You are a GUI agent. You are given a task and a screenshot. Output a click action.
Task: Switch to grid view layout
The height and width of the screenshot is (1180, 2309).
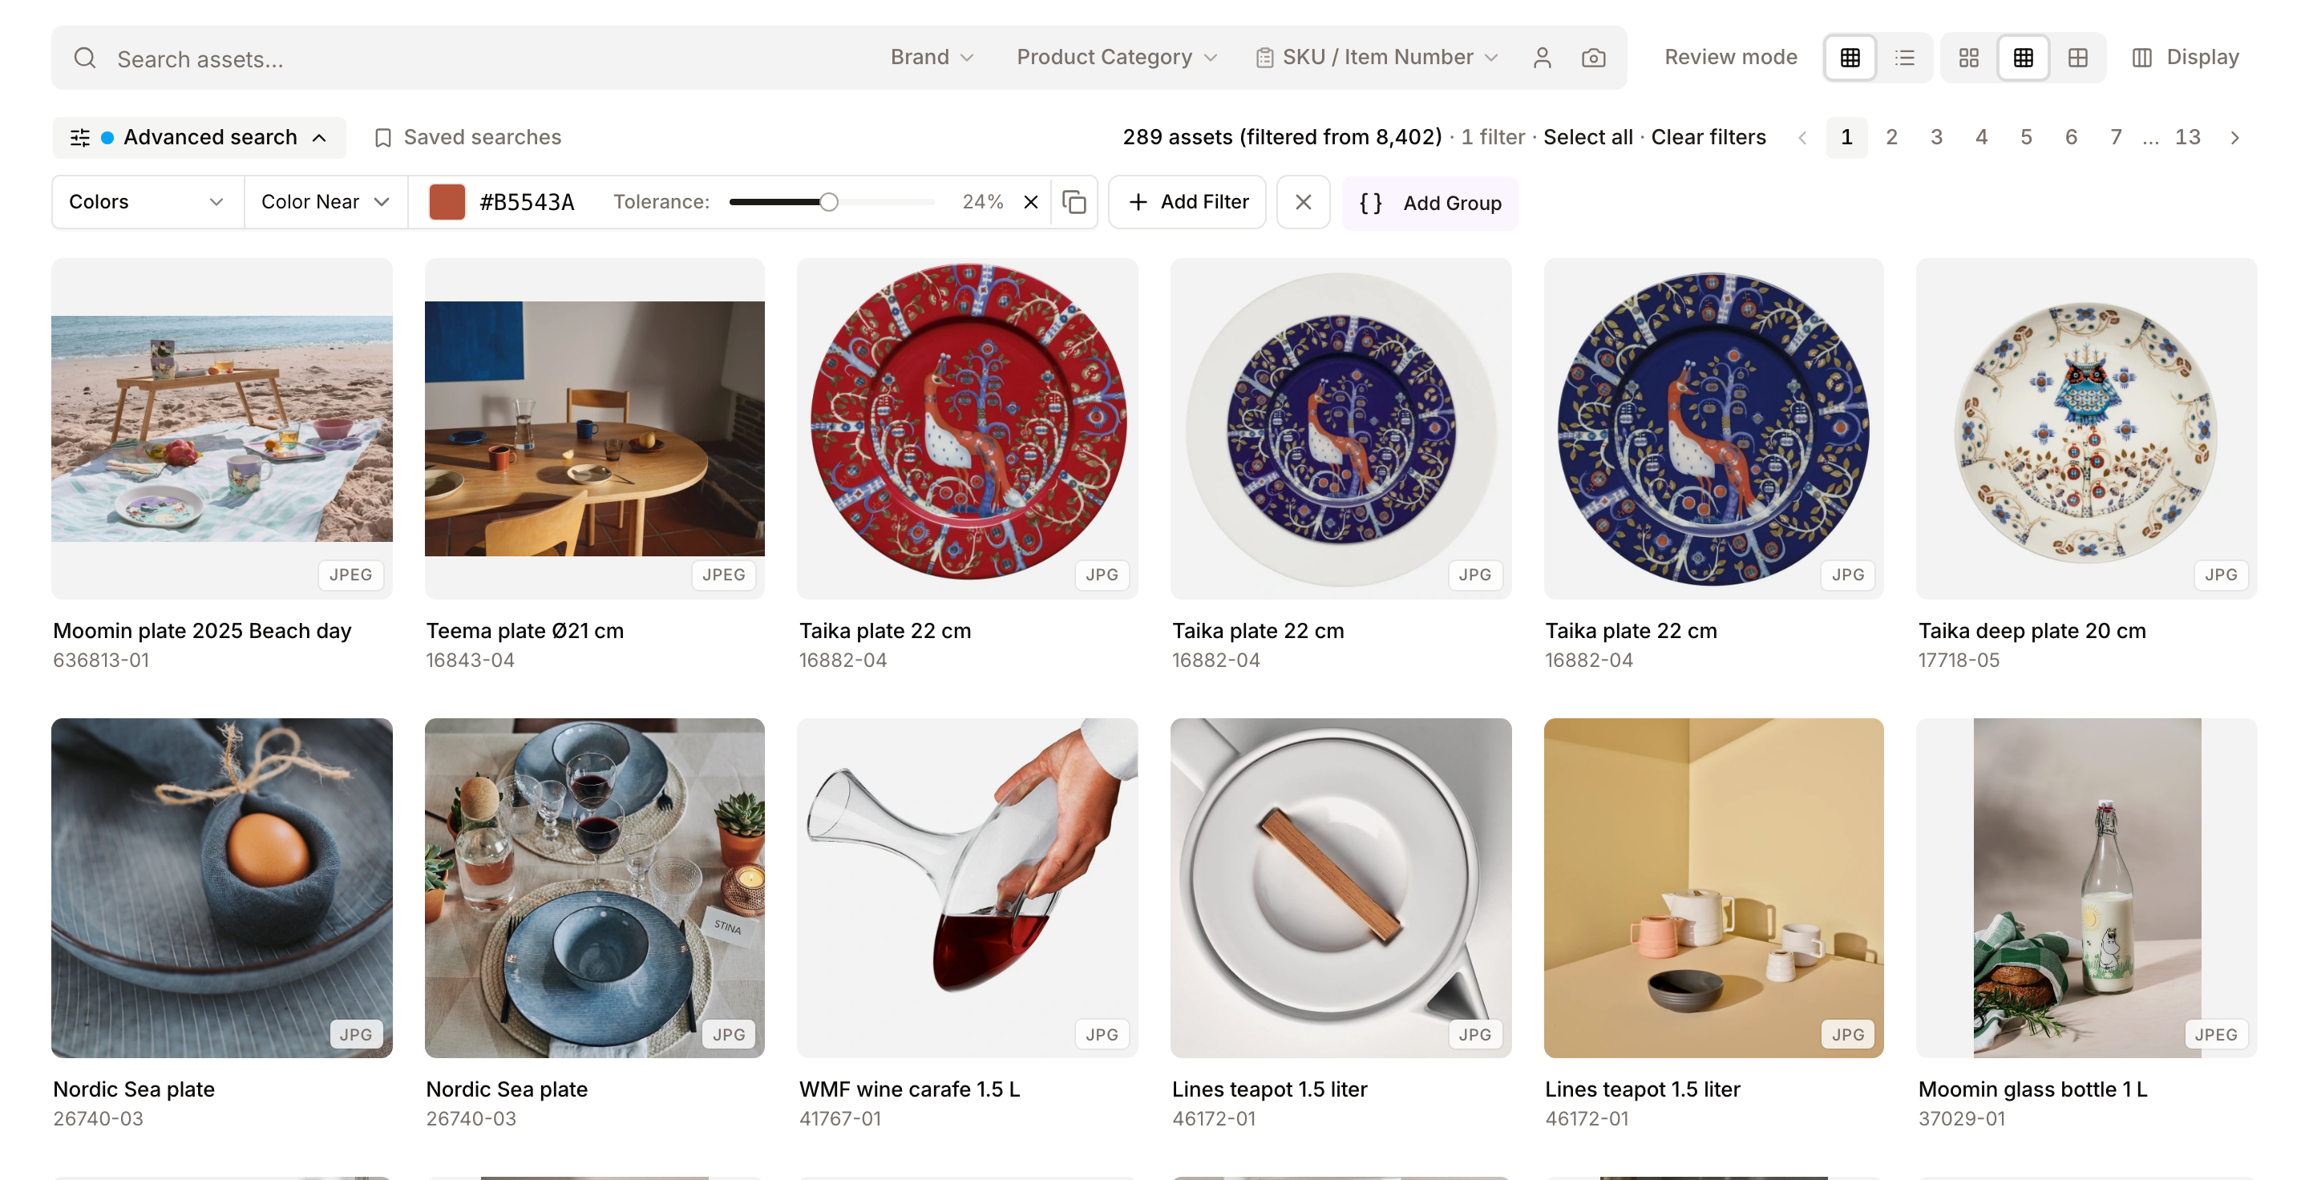pos(1849,59)
